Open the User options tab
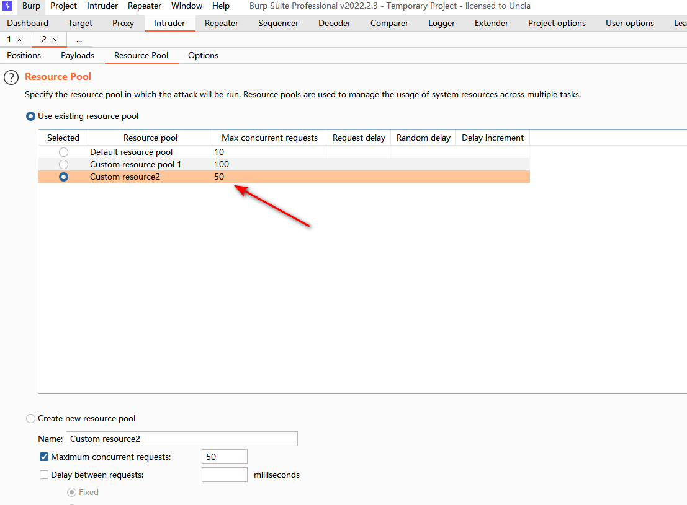This screenshot has width=687, height=505. click(630, 23)
